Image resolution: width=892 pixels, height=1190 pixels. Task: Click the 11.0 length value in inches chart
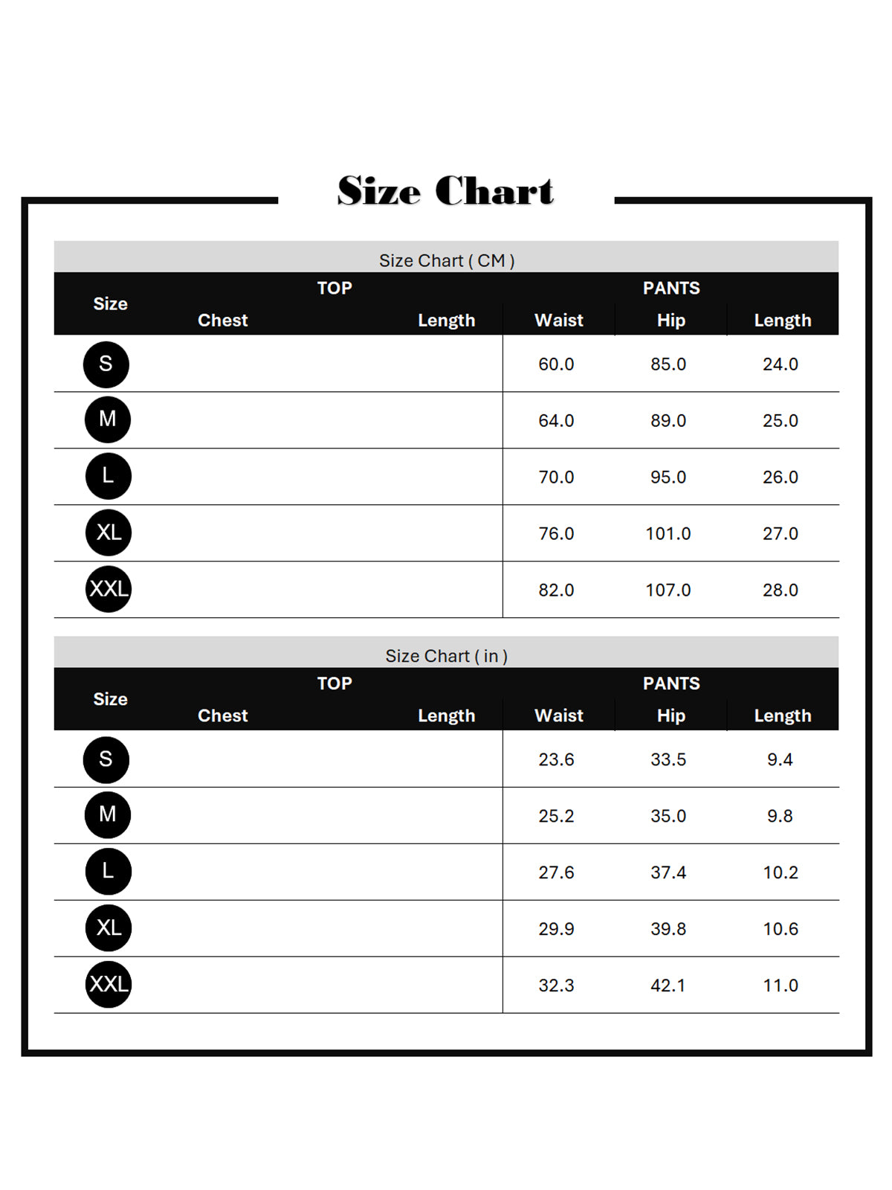click(x=780, y=986)
